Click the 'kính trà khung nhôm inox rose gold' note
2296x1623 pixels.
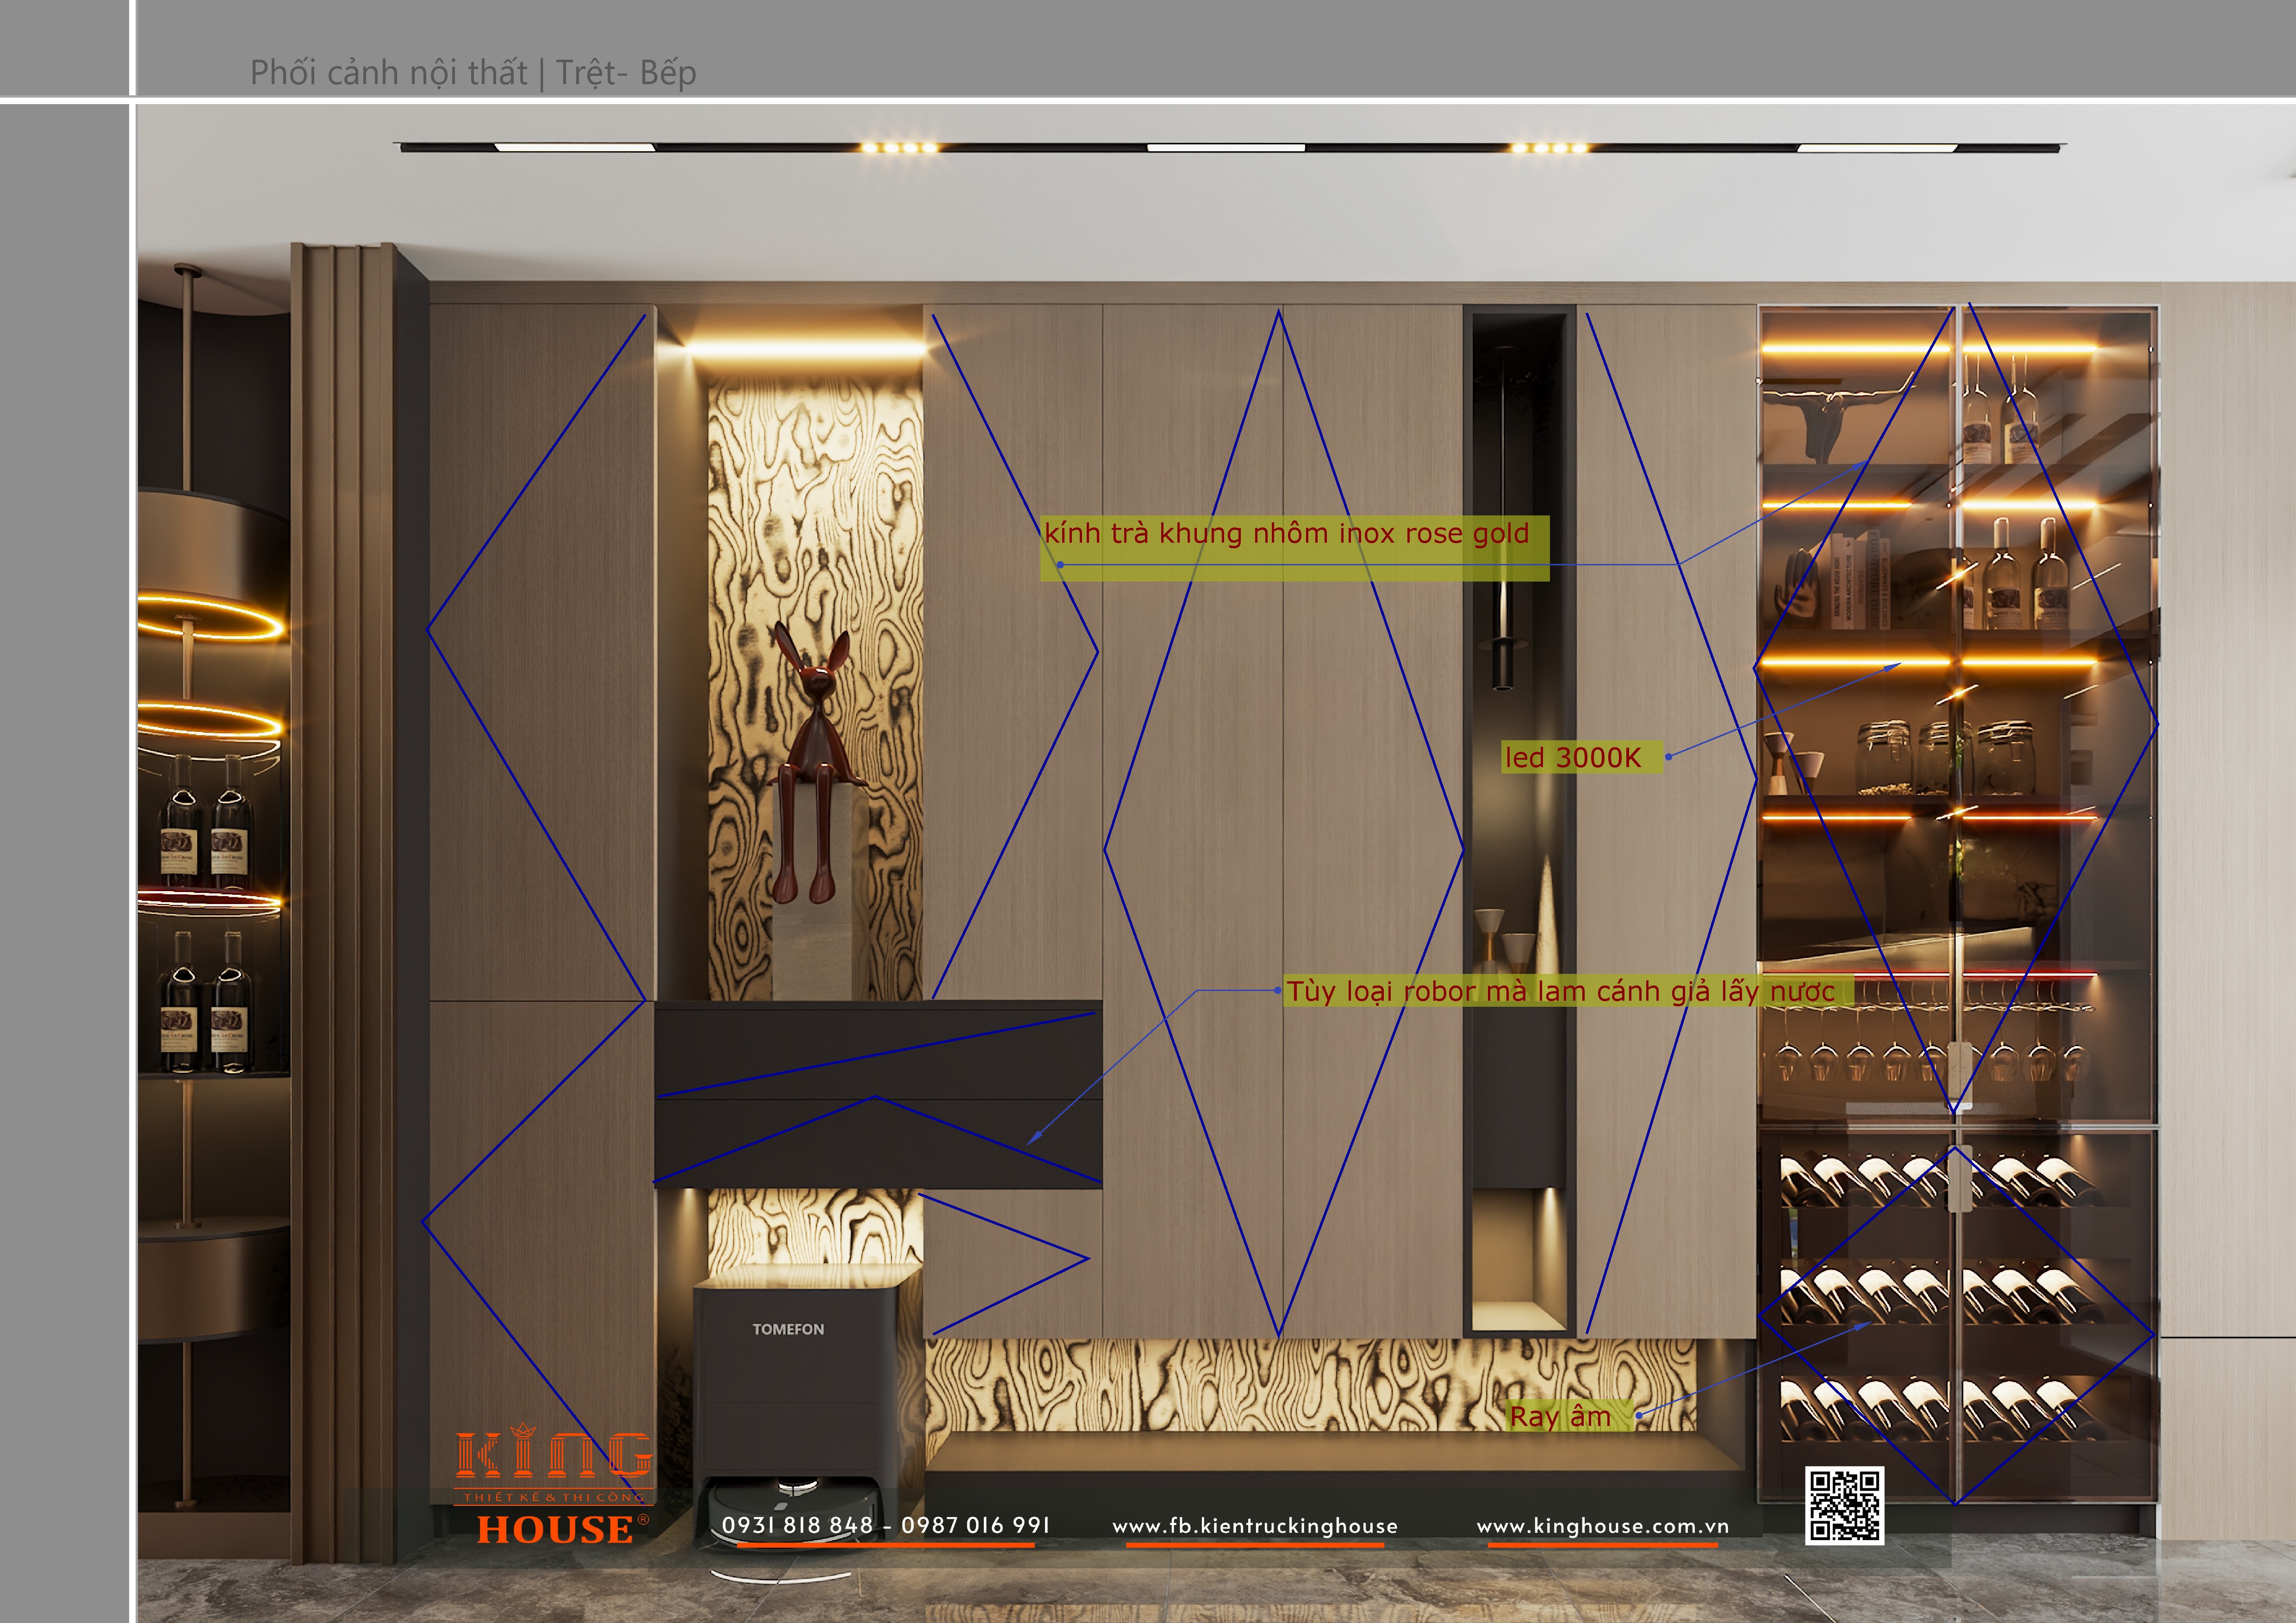click(1287, 533)
